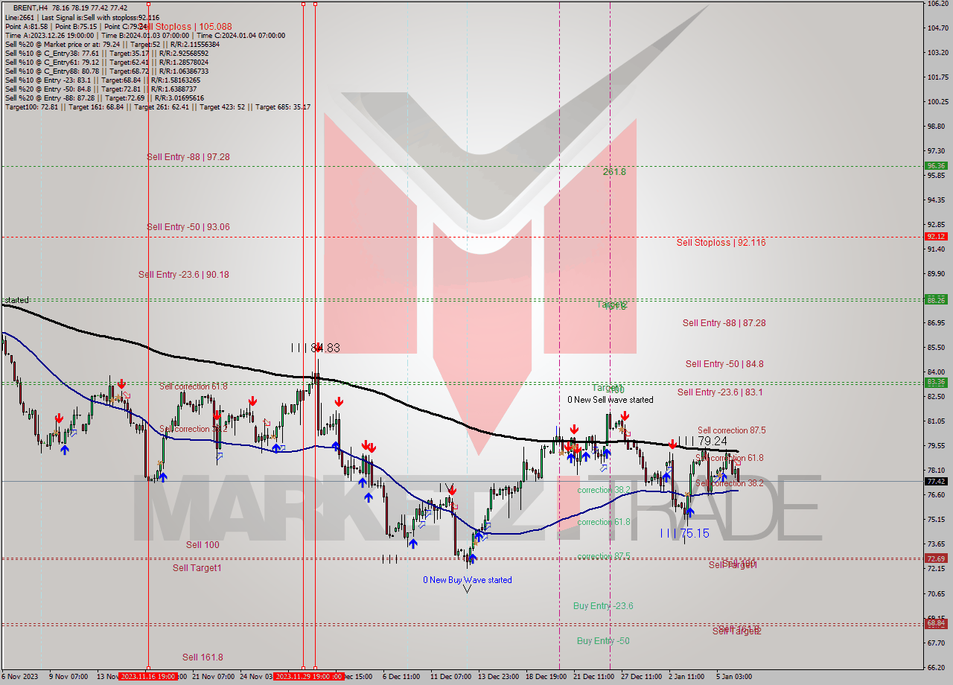This screenshot has height=685, width=953.
Task: Click the '5 Jan 03:00' date label
Action: point(733,677)
